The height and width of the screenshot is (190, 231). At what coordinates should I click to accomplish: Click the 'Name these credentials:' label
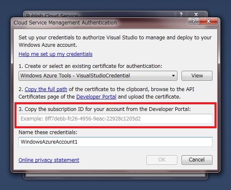pos(48,132)
